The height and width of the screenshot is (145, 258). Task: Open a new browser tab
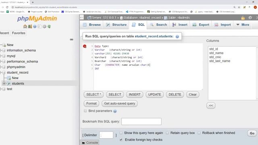coord(33,2)
